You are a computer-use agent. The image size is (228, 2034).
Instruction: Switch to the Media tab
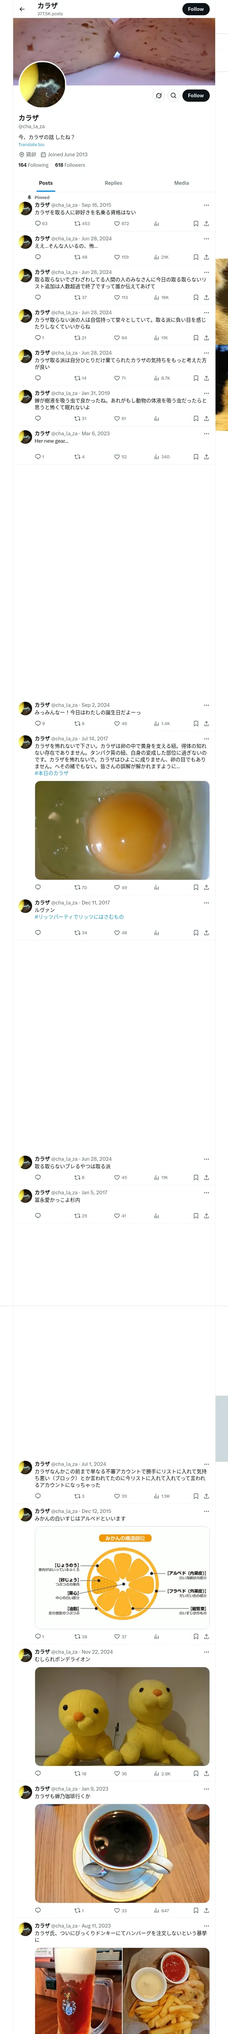[182, 183]
